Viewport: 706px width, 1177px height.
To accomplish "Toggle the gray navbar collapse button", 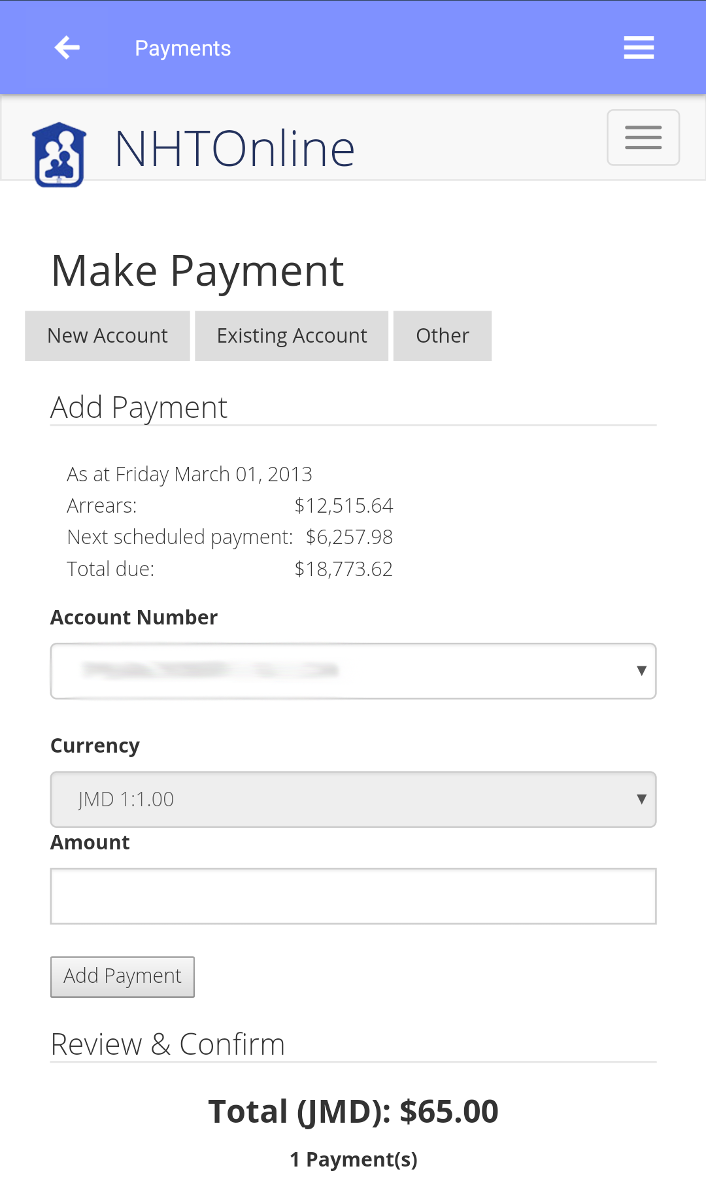I will [643, 137].
